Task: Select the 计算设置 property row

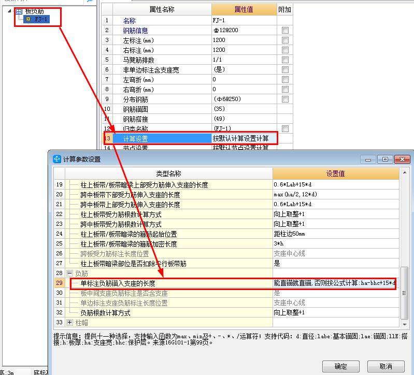Action: coord(162,138)
